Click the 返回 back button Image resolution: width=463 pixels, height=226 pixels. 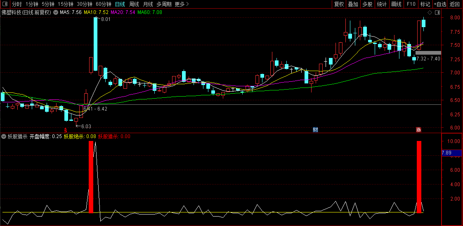click(455, 4)
